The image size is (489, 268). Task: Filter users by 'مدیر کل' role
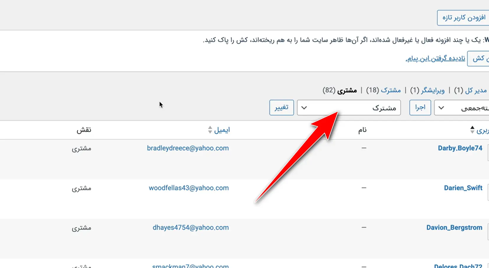click(x=476, y=91)
